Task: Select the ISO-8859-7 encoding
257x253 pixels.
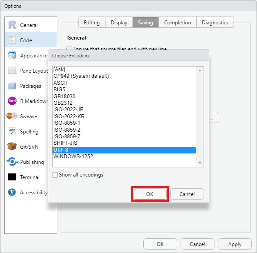Action: coord(124,136)
